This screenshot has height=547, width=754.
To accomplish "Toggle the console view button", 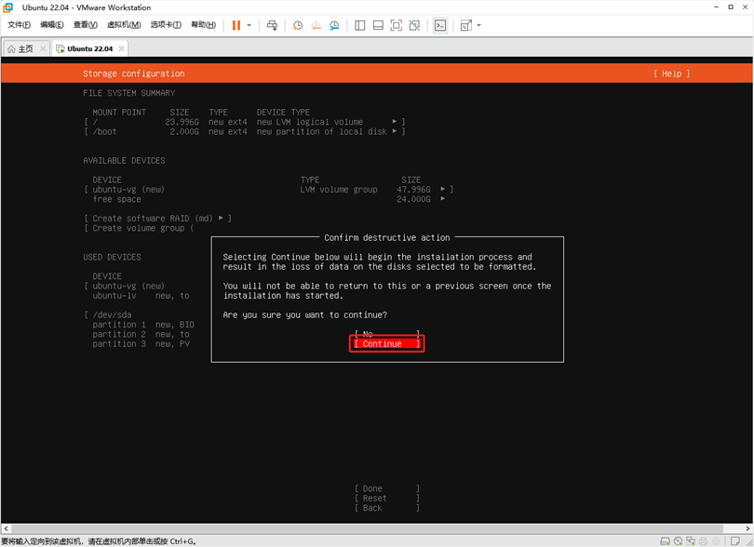I will point(440,25).
